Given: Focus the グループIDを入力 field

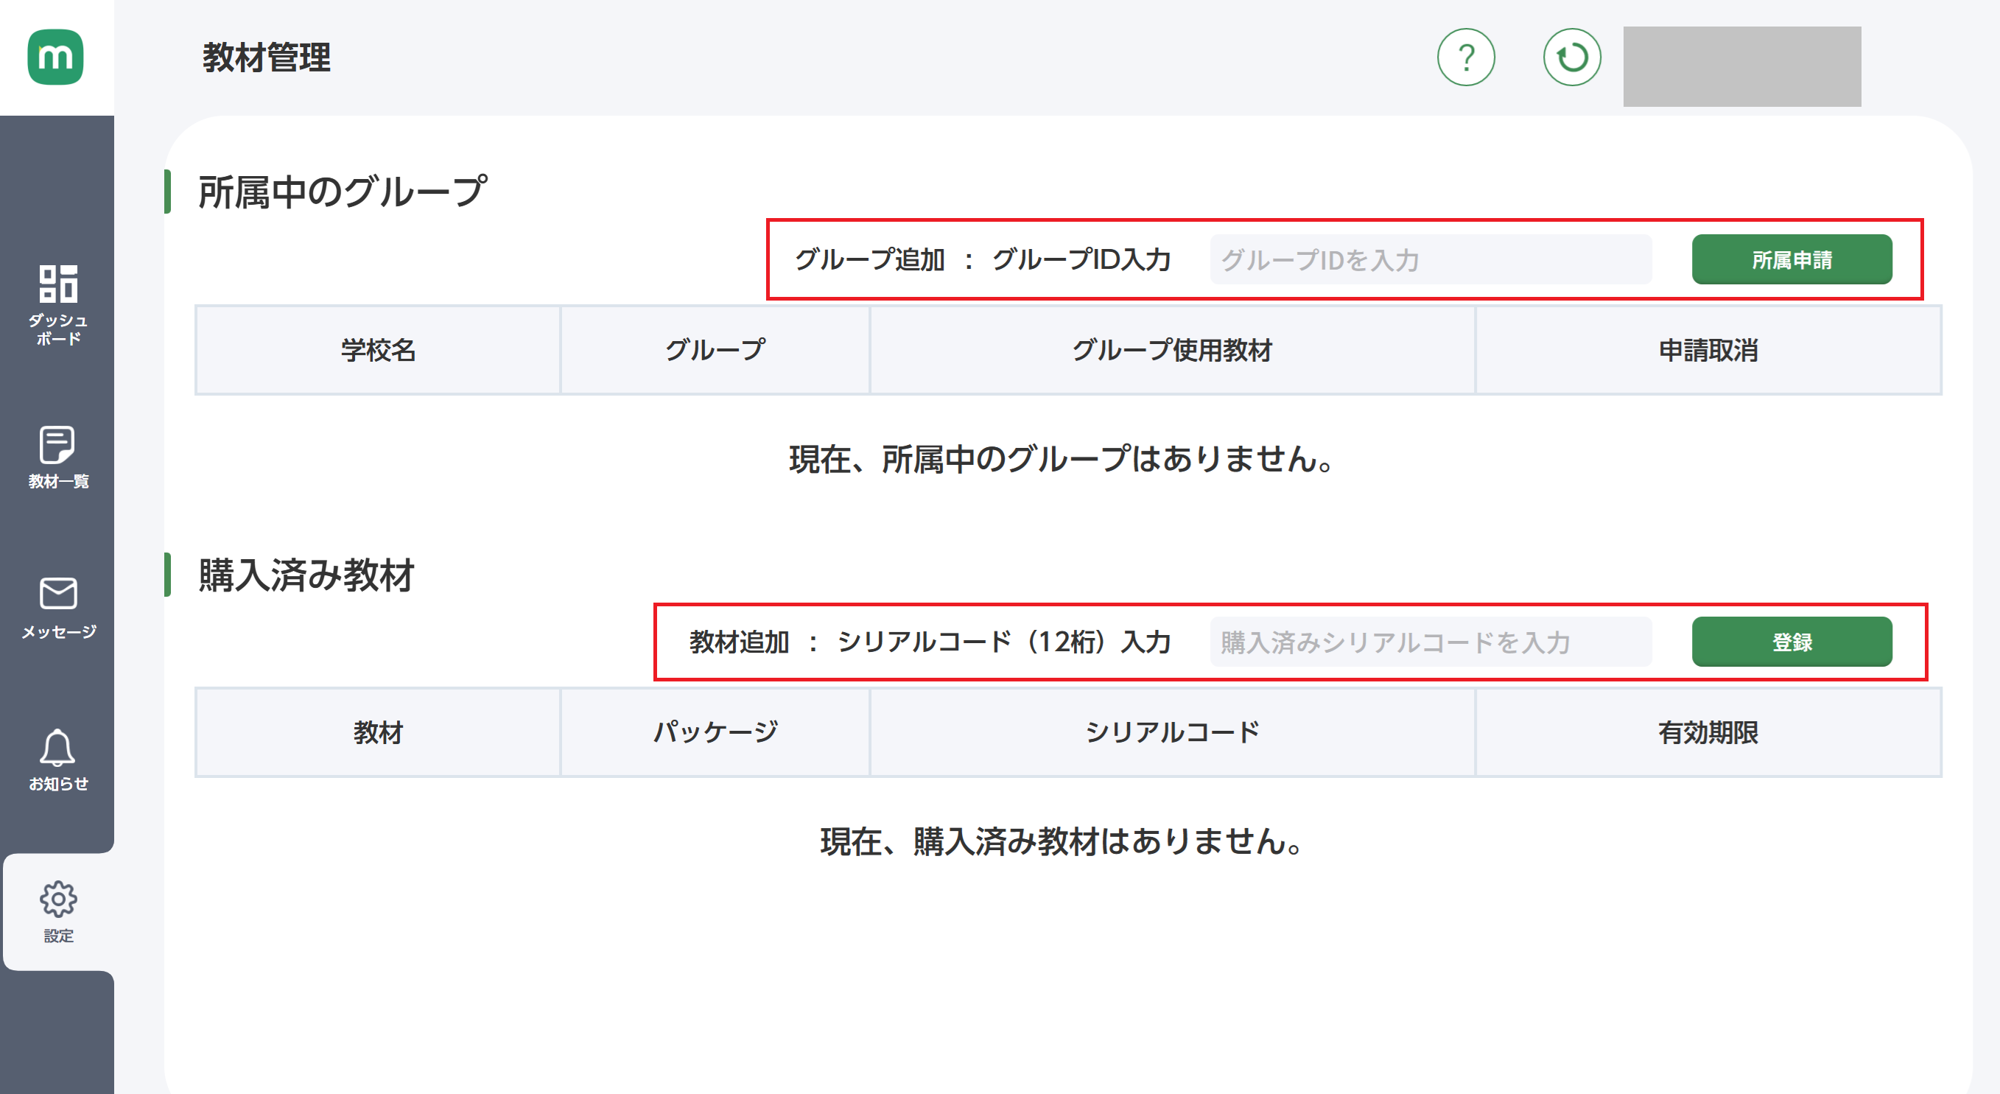Looking at the screenshot, I should pyautogui.click(x=1430, y=259).
